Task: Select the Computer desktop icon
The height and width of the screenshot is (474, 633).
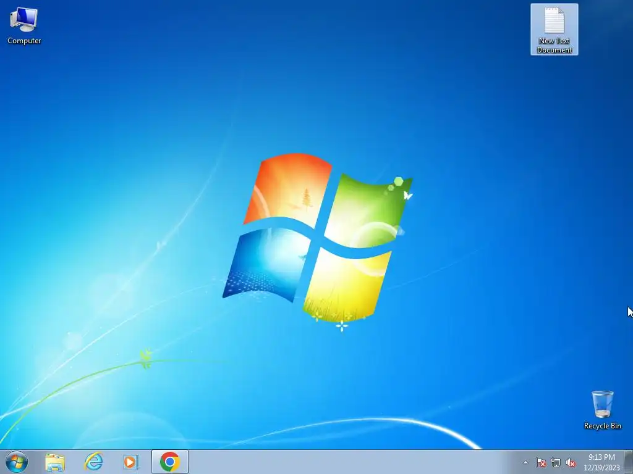Action: coord(24,26)
